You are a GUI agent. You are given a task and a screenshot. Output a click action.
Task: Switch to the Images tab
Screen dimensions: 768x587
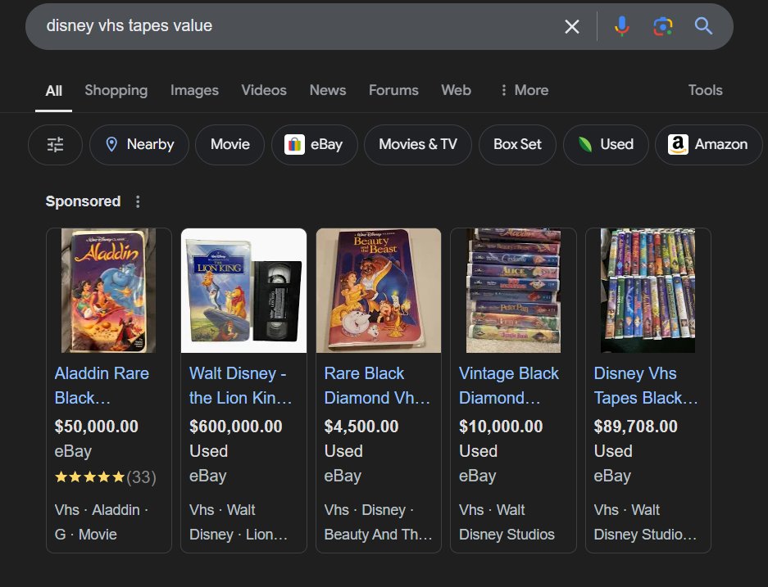pos(194,90)
